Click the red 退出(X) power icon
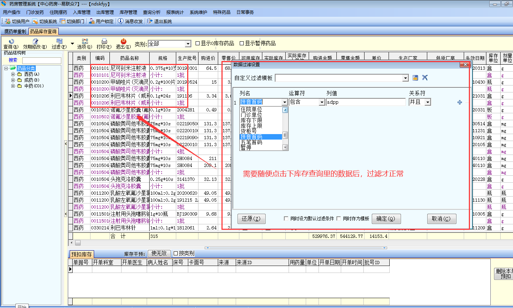513x308 pixels. [123, 41]
